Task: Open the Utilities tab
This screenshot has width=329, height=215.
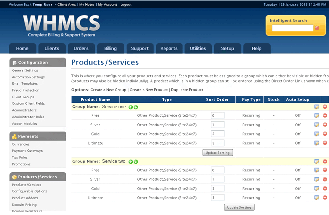Action: [x=198, y=48]
